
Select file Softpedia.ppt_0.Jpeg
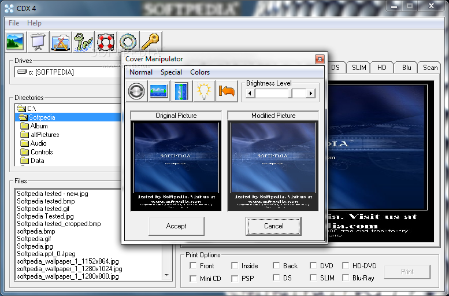point(46,254)
